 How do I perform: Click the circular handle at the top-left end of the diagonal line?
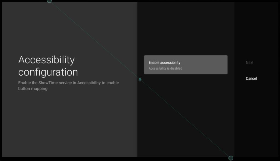pyautogui.click(x=49, y=1)
